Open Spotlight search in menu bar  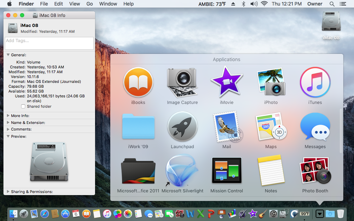click(332, 4)
